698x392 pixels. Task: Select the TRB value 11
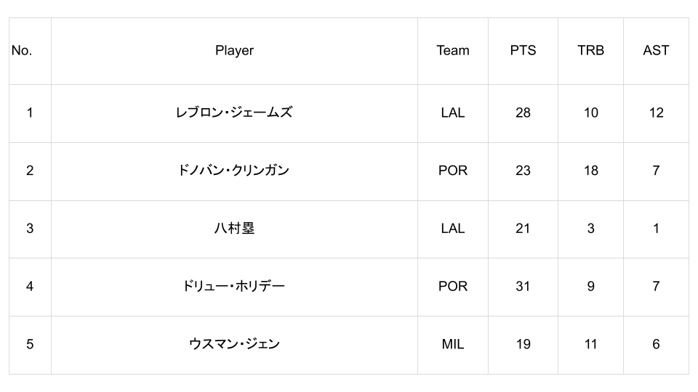590,344
